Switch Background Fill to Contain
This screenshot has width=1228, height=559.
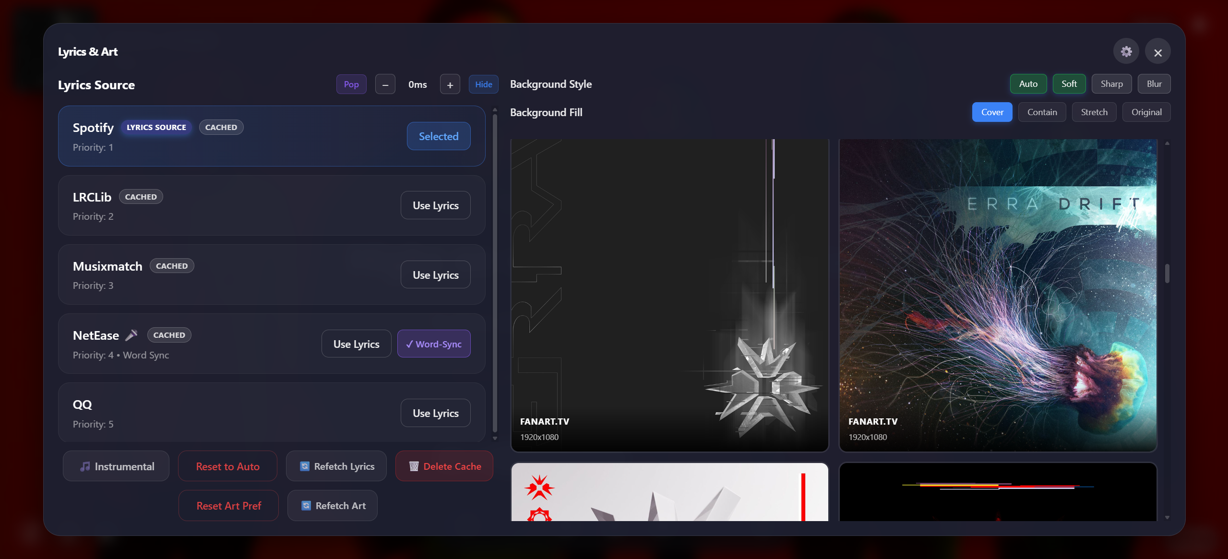(1041, 112)
